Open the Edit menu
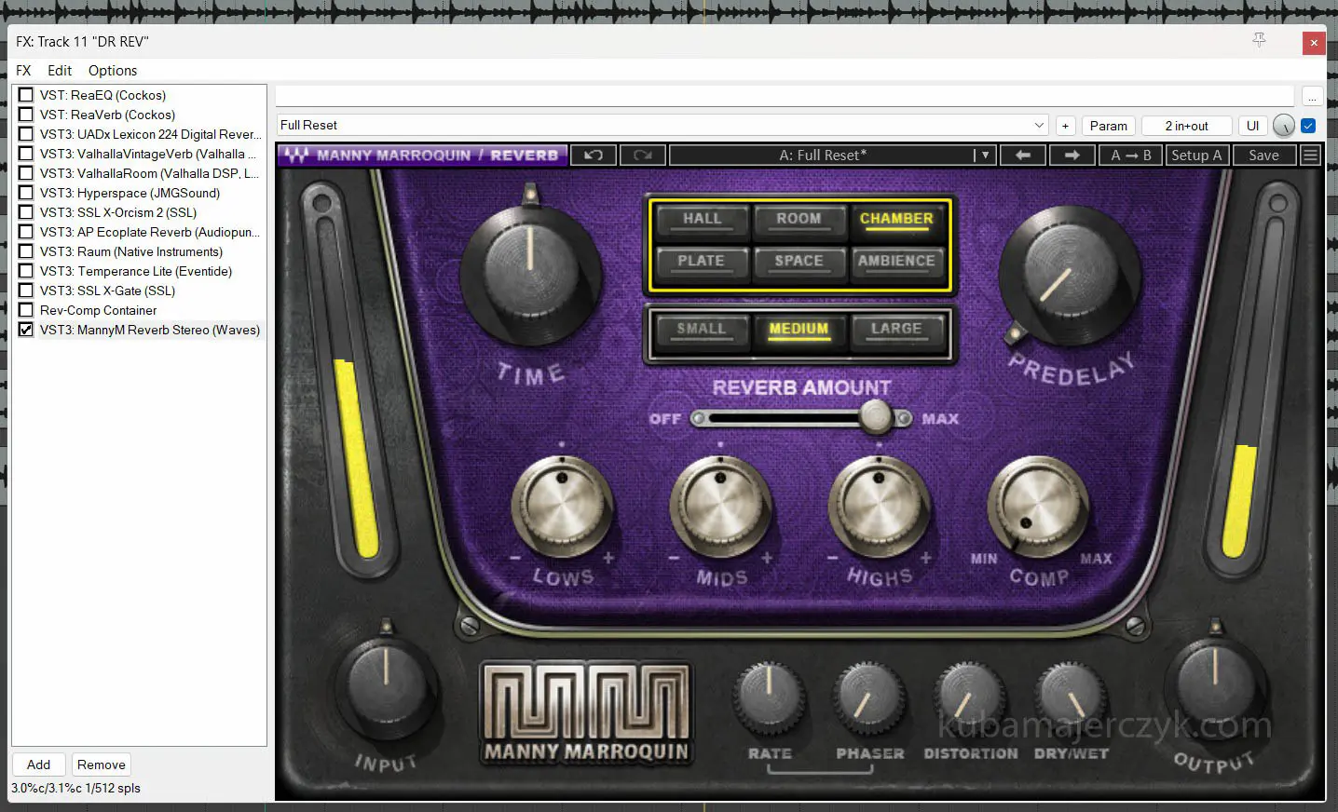 click(x=60, y=71)
